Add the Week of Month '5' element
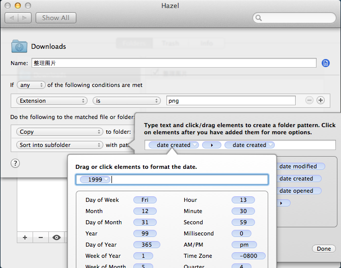This screenshot has height=268, width=341. pos(143,266)
